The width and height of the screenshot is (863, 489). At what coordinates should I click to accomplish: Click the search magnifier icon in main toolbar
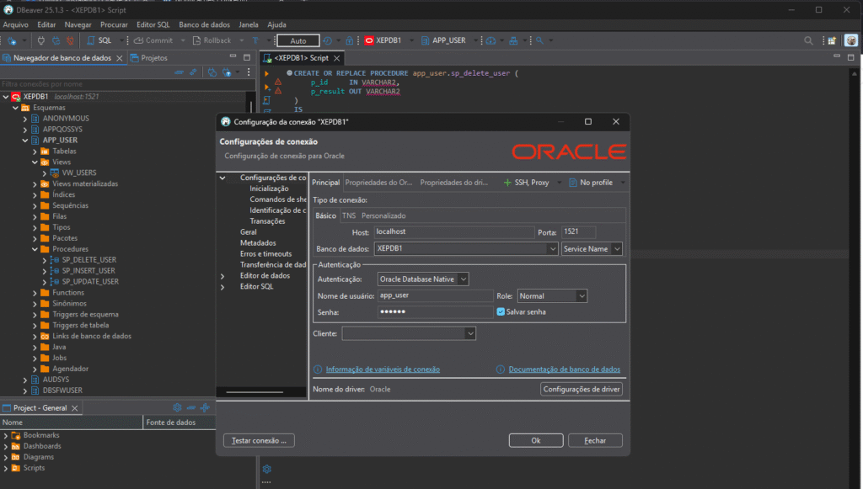pyautogui.click(x=808, y=40)
